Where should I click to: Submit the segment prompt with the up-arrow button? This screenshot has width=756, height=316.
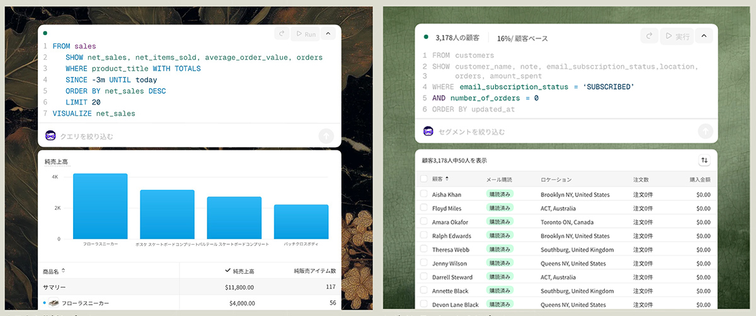click(705, 132)
